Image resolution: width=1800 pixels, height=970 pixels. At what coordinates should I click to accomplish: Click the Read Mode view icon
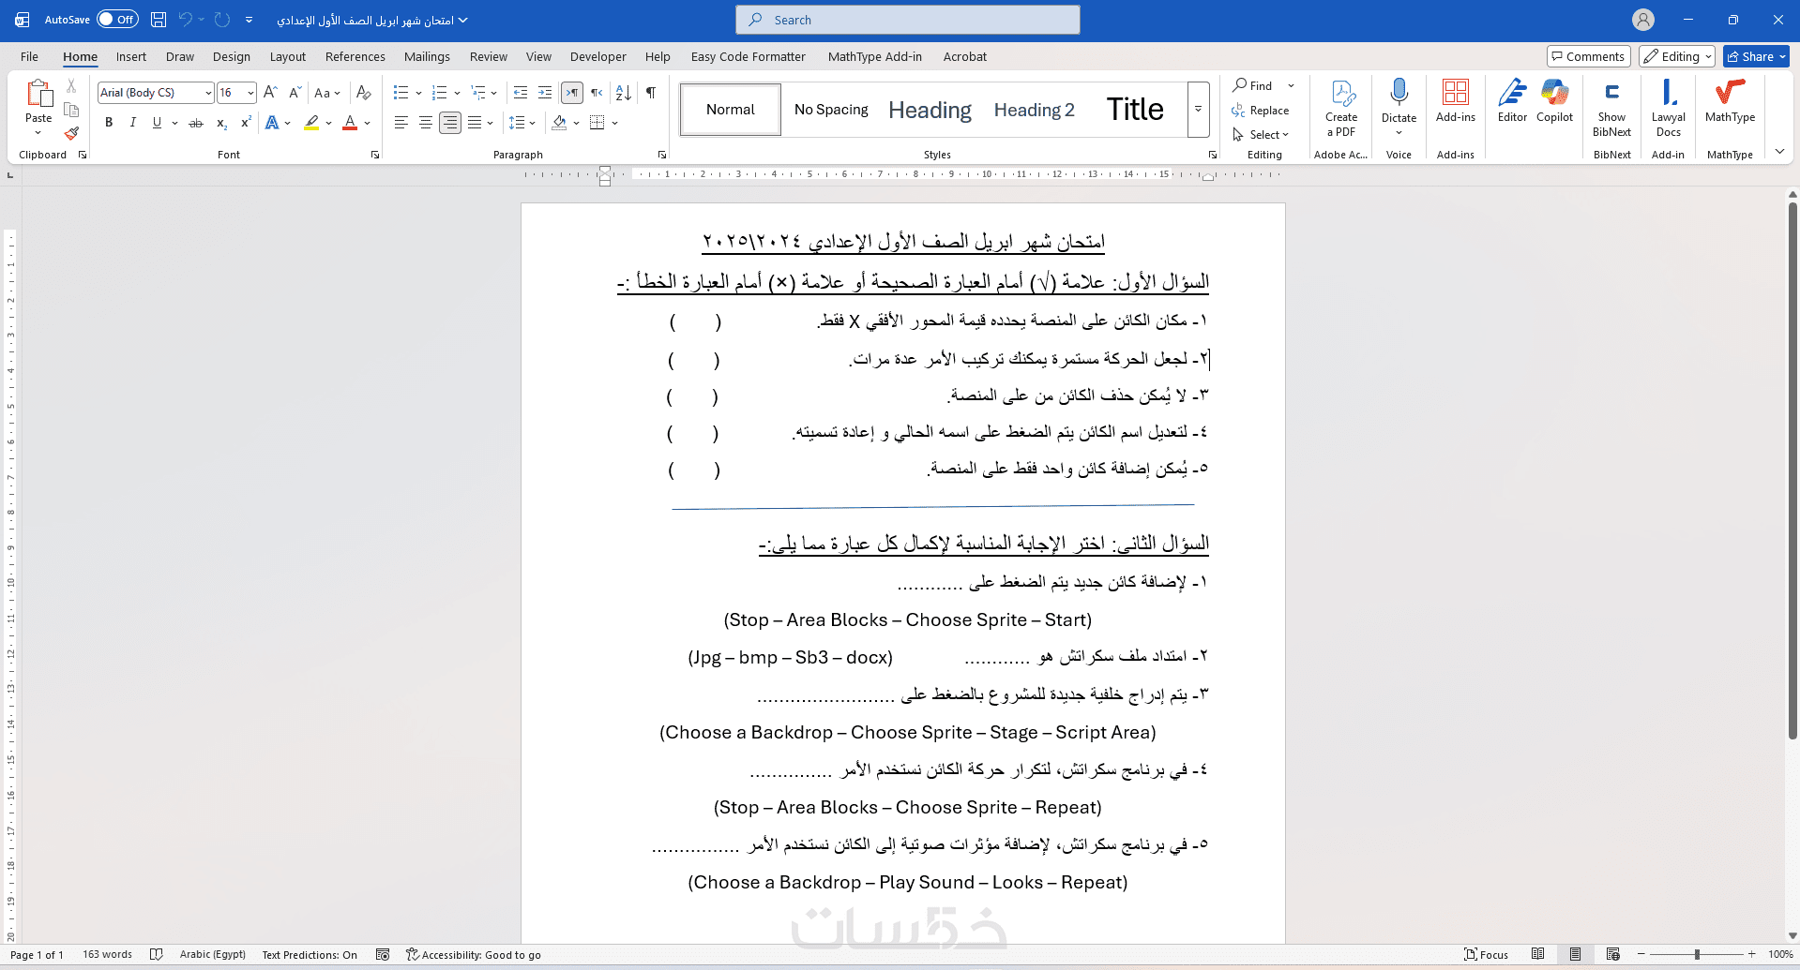coord(1538,954)
